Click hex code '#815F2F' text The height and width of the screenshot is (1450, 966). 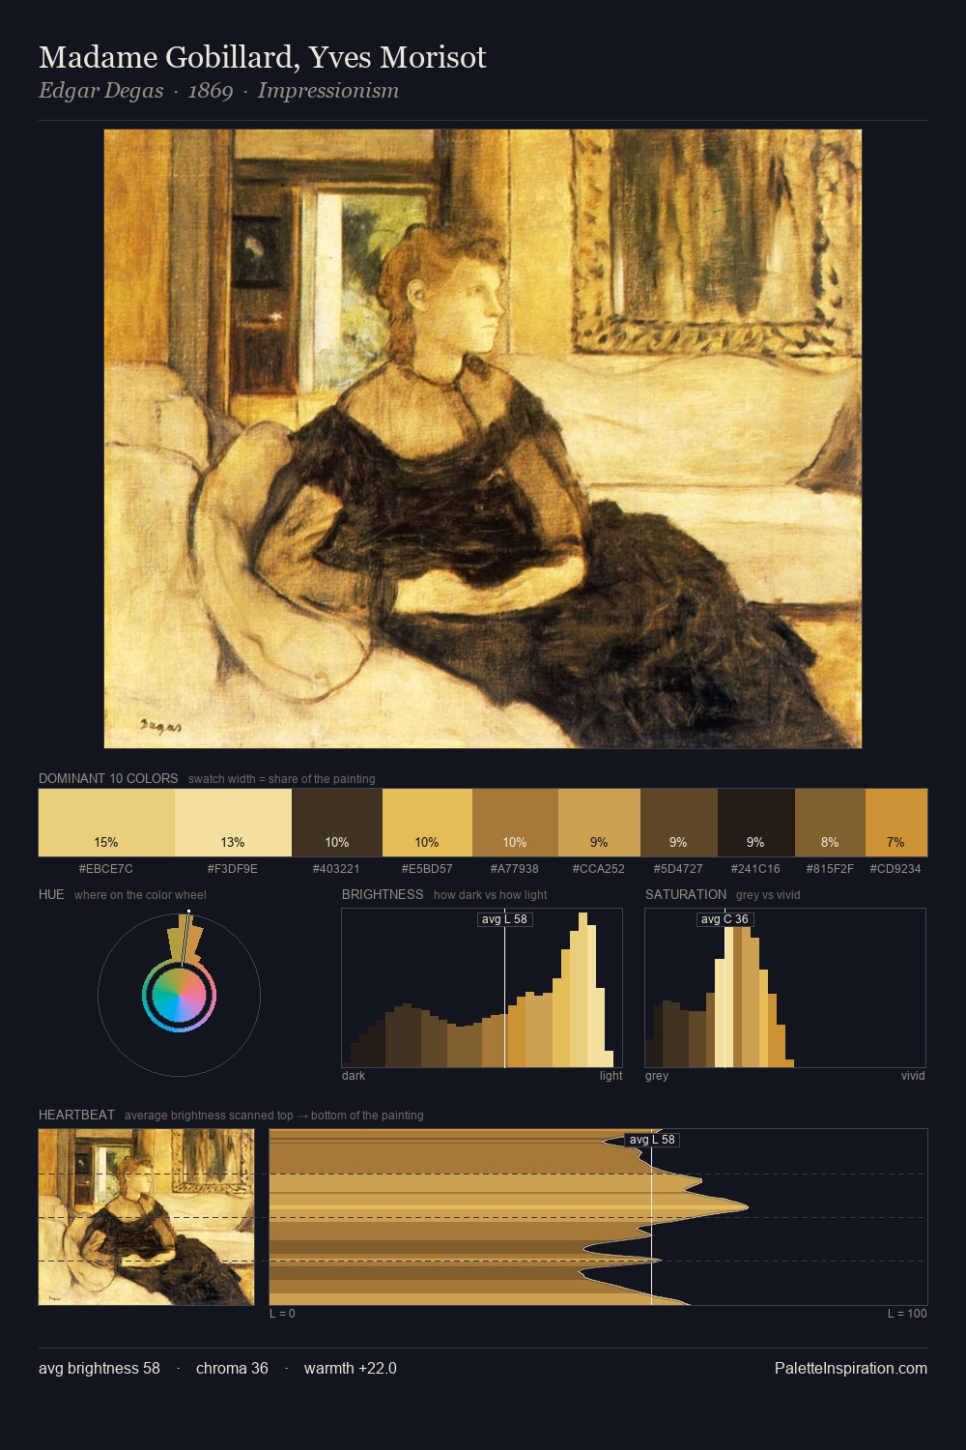click(x=830, y=868)
